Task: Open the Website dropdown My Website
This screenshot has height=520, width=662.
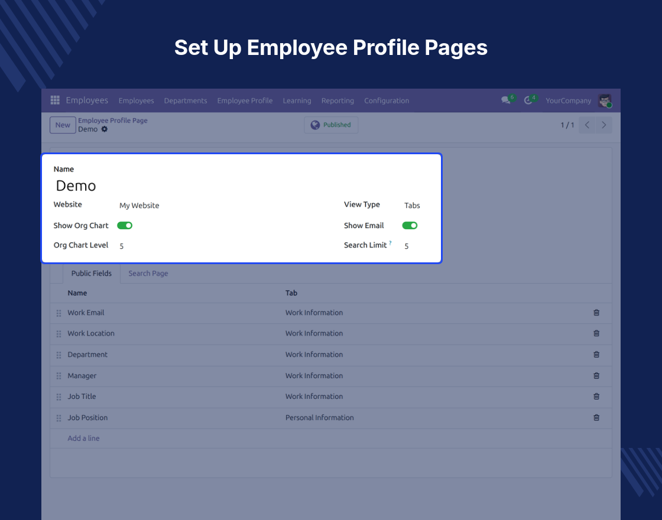Action: (x=139, y=206)
